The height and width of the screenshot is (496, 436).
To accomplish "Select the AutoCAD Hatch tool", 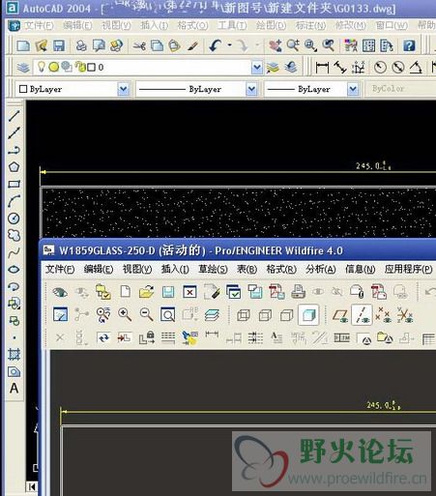I will click(x=14, y=354).
